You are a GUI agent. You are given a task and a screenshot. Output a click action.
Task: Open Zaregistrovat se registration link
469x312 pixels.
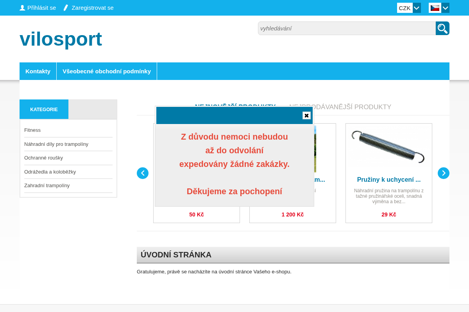tap(93, 8)
